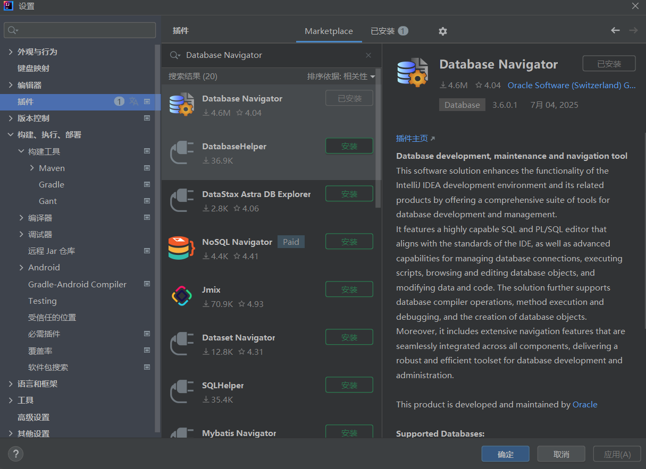Click the Database category tag
Image resolution: width=646 pixels, height=469 pixels.
[x=462, y=105]
